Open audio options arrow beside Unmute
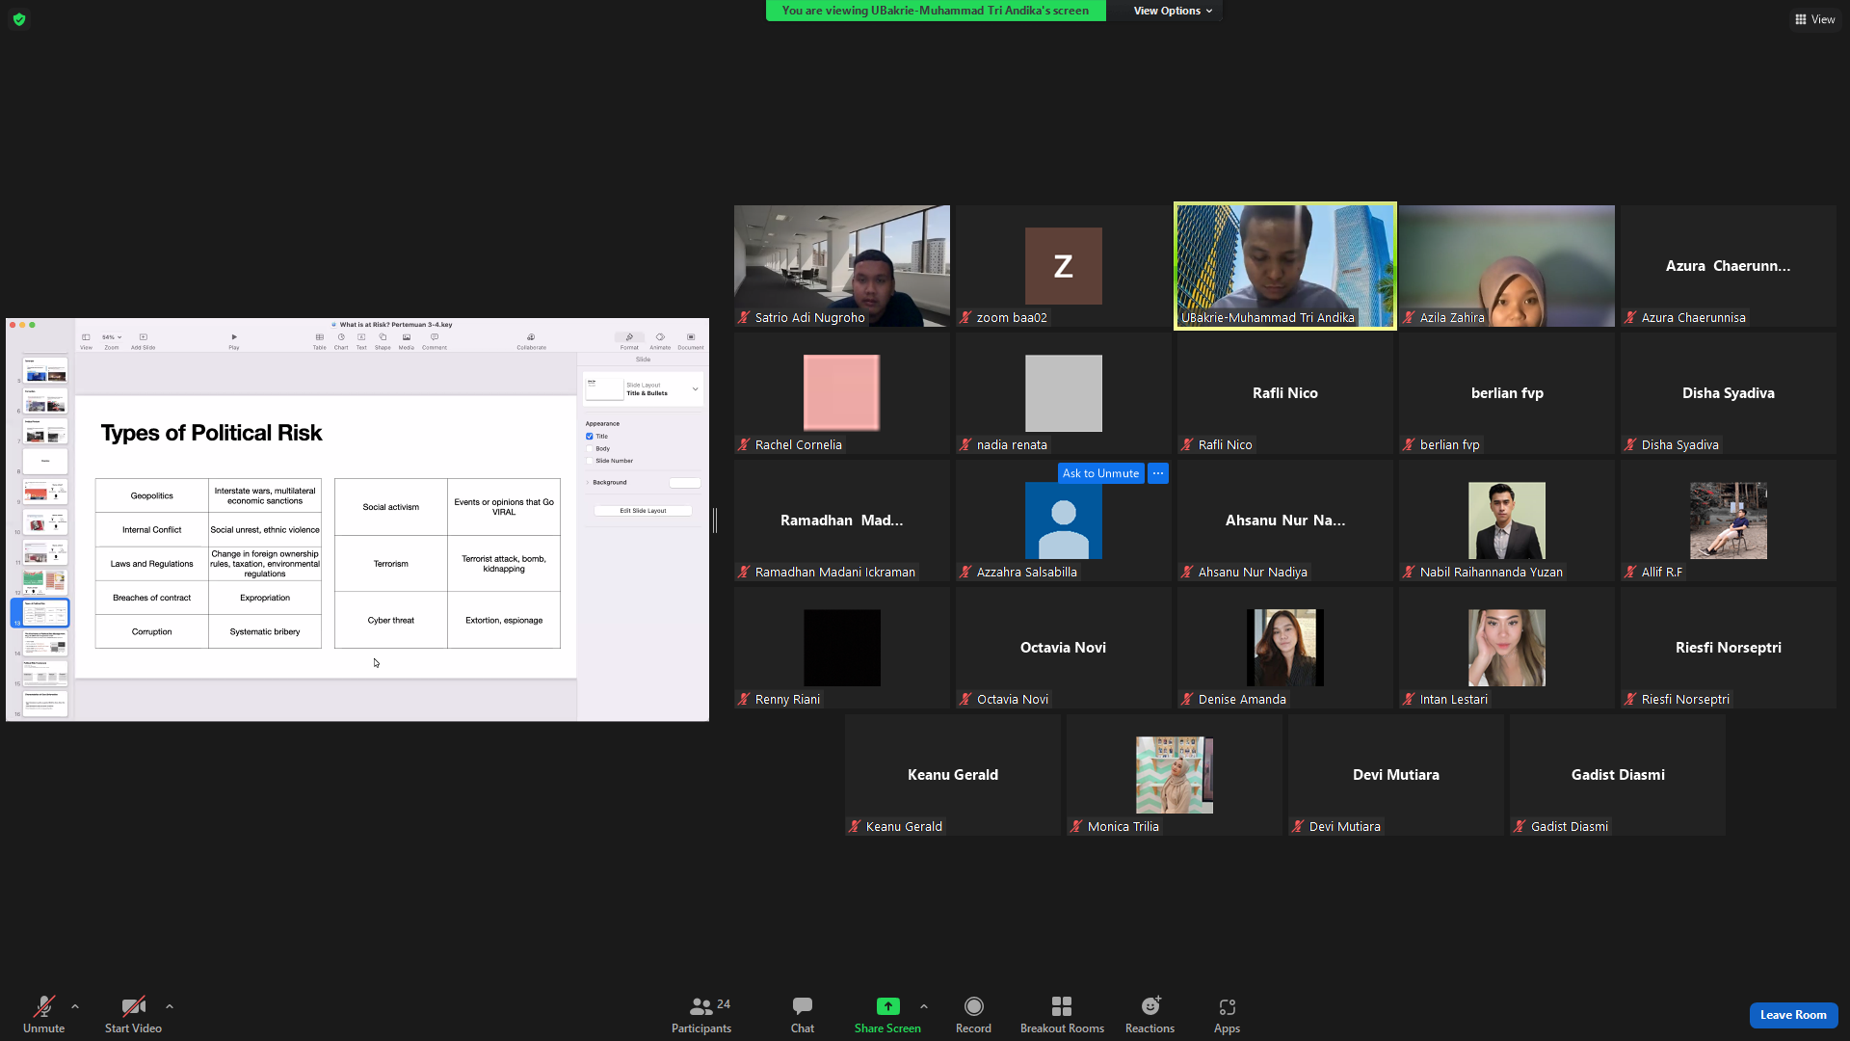Screen dimensions: 1850x1041 (75, 1006)
